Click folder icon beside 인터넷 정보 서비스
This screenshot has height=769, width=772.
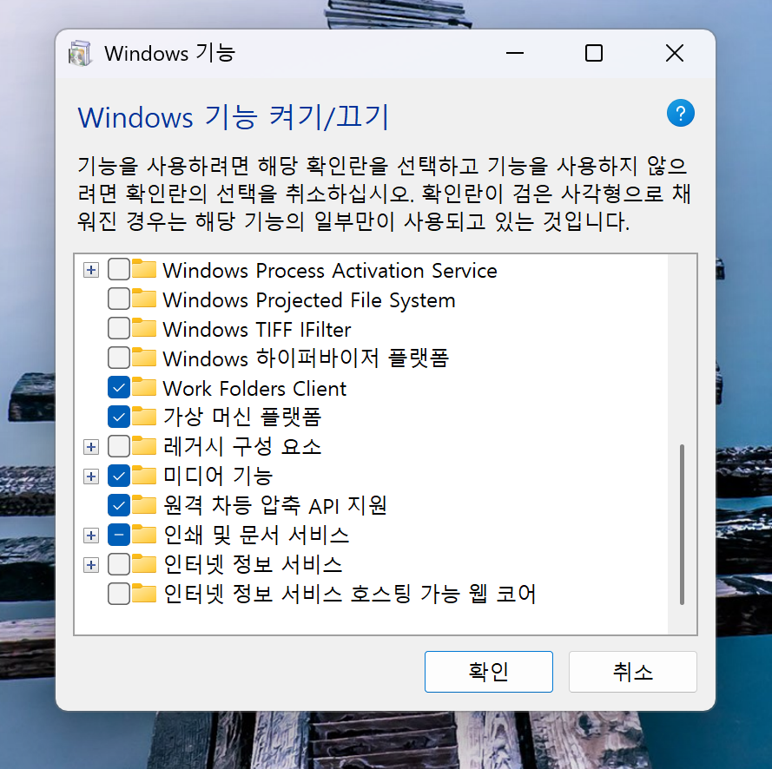[x=143, y=564]
